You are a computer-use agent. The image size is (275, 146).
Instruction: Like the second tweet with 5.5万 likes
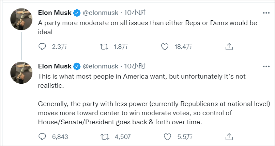click(167, 137)
